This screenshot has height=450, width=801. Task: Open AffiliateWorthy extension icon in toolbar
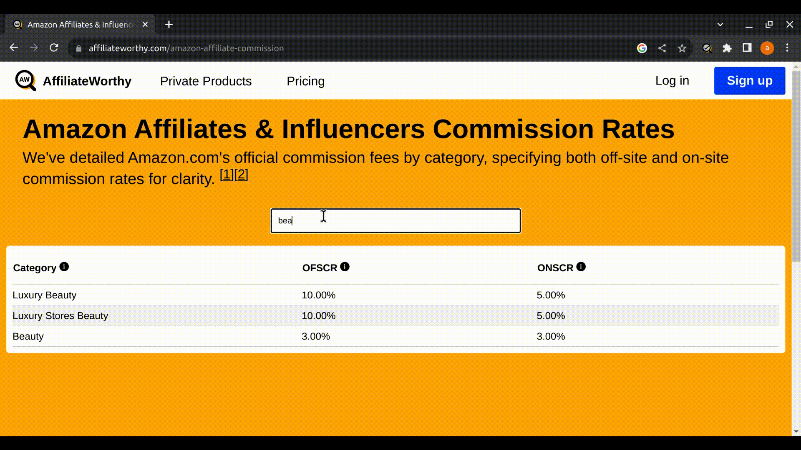click(707, 48)
